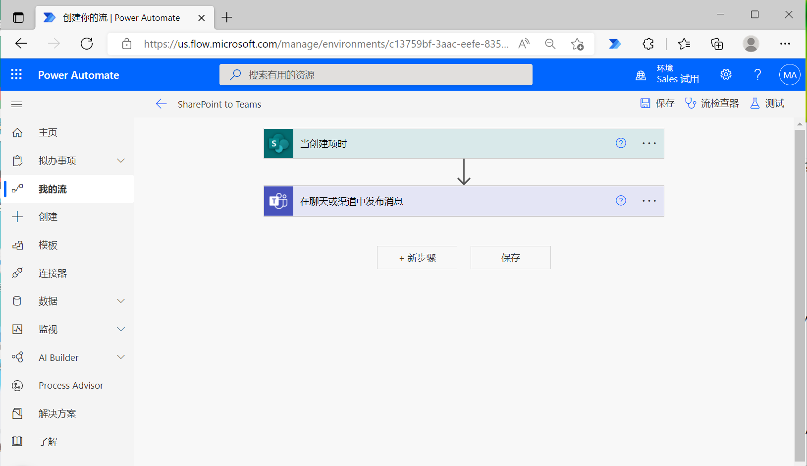Click the plug icon beside 连接器

[17, 273]
